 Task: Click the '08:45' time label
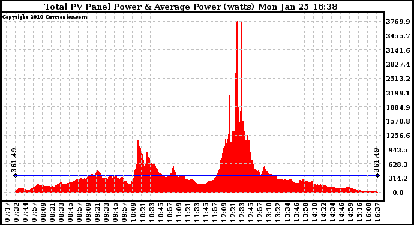[x=70, y=212]
